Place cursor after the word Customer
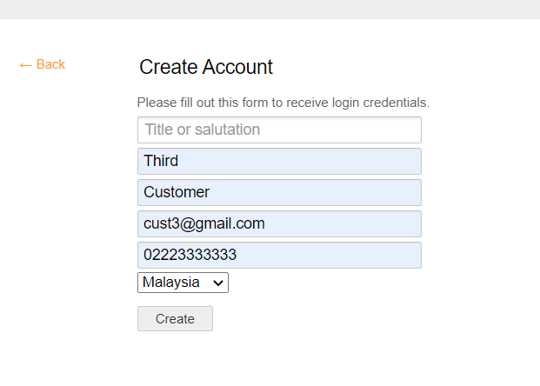Image resolution: width=540 pixels, height=386 pixels. (x=211, y=193)
